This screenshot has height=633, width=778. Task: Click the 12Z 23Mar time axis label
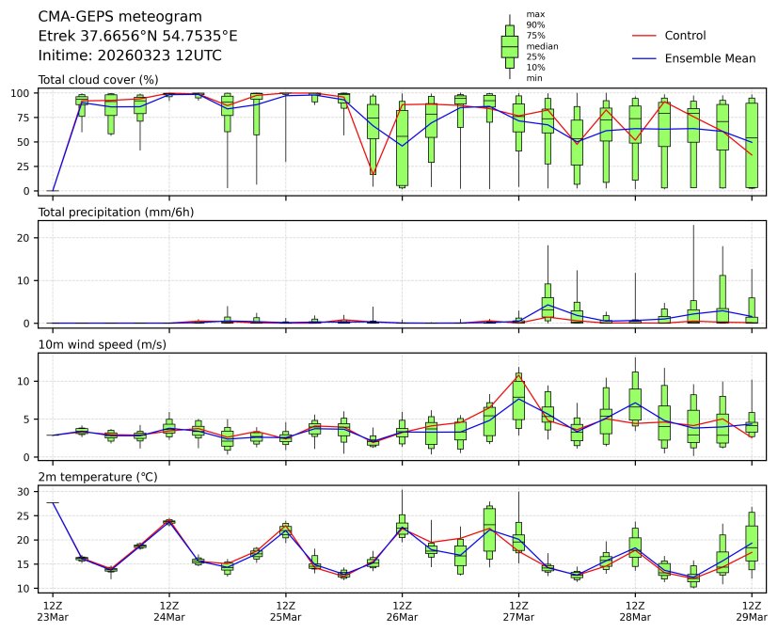(x=53, y=610)
